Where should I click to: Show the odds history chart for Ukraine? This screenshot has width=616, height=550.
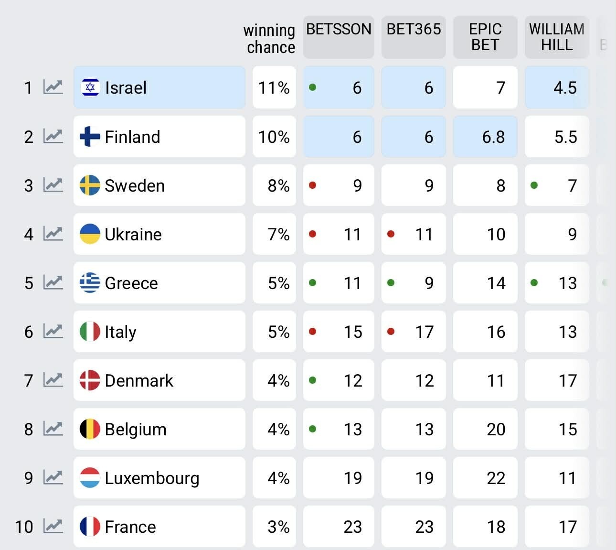pos(53,234)
